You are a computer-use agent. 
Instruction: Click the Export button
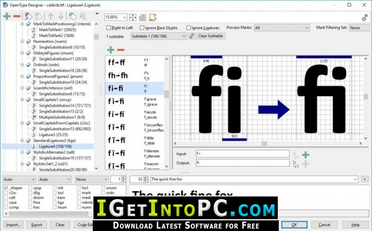point(37,225)
